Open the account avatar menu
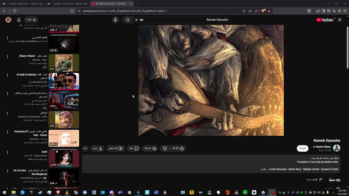The image size is (349, 196). 8,20
